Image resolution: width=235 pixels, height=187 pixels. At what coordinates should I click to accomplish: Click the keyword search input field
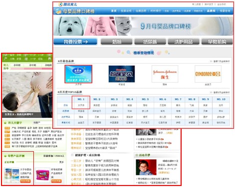43,123
